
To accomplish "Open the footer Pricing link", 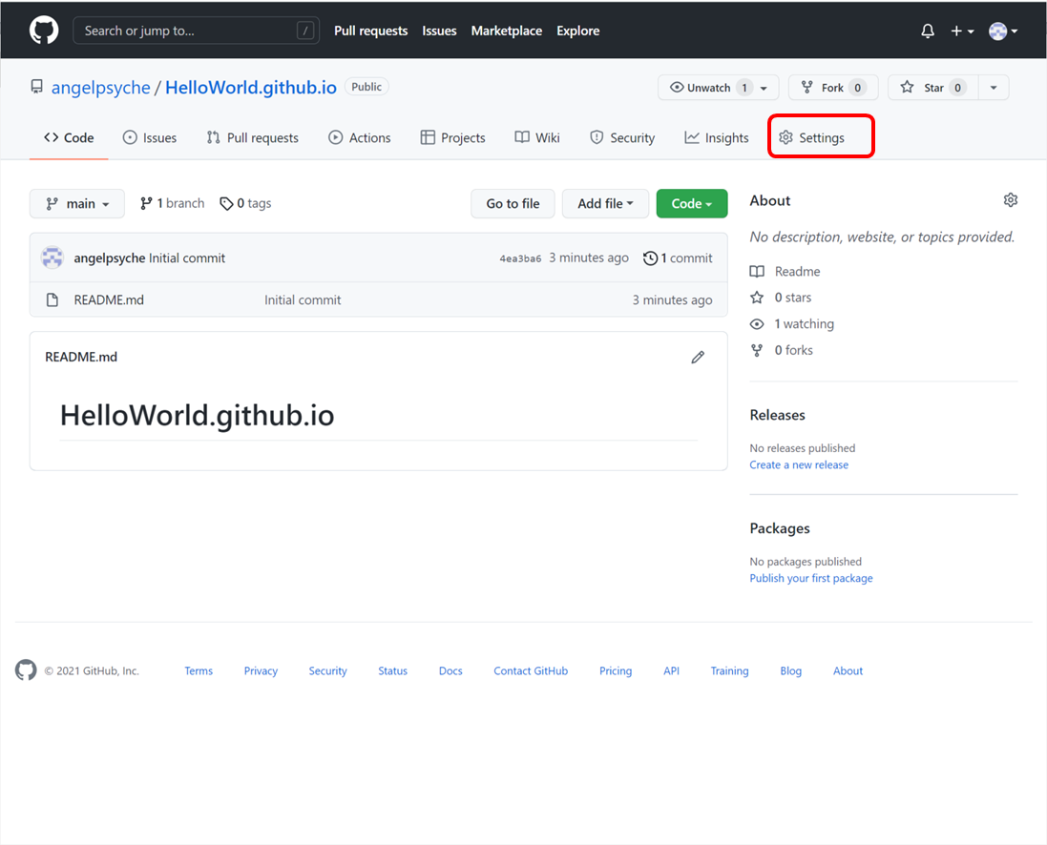I will point(615,670).
